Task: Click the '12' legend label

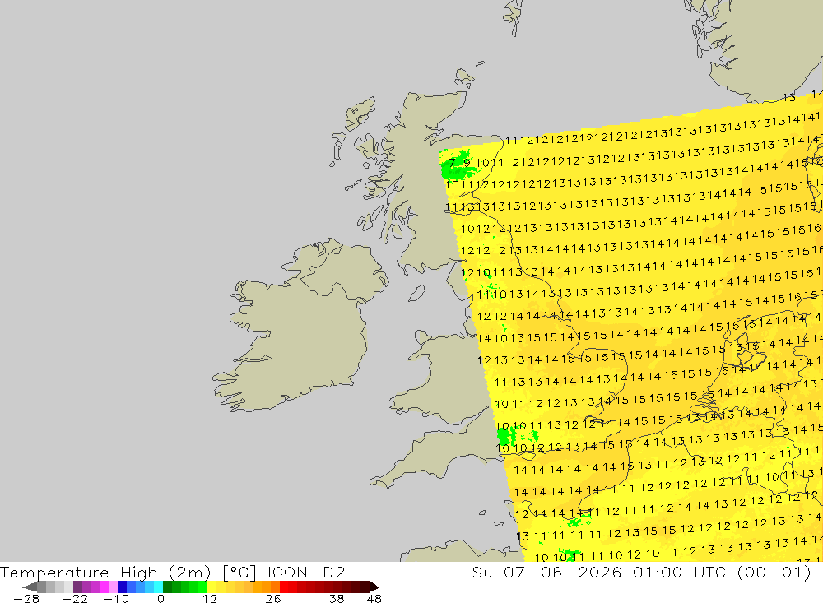Action: 210,599
